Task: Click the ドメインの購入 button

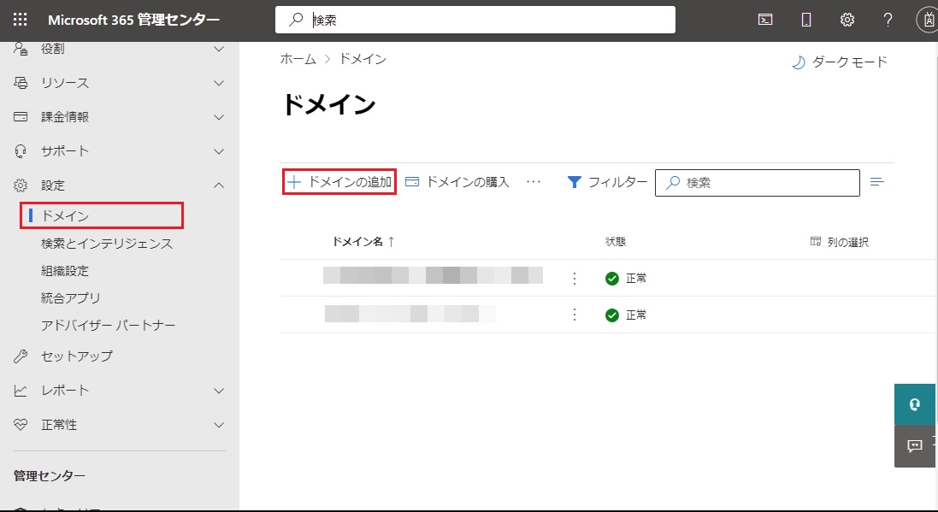Action: pos(457,182)
